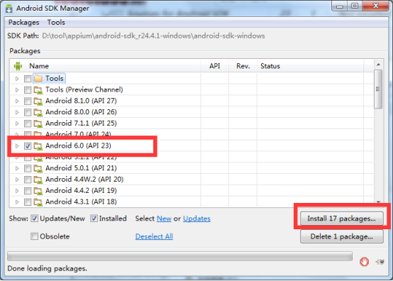The image size is (393, 281).
Task: Expand Android 4.4W.2 (API 20) tree node
Action: coord(17,180)
